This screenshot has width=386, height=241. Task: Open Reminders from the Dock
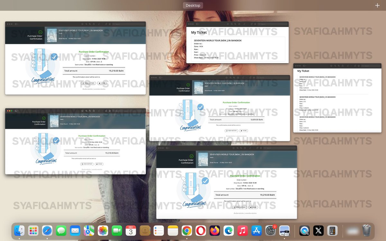pyautogui.click(x=159, y=230)
